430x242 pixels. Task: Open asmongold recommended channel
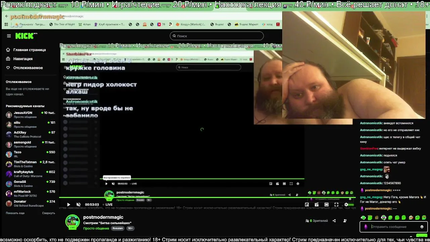coord(30,144)
